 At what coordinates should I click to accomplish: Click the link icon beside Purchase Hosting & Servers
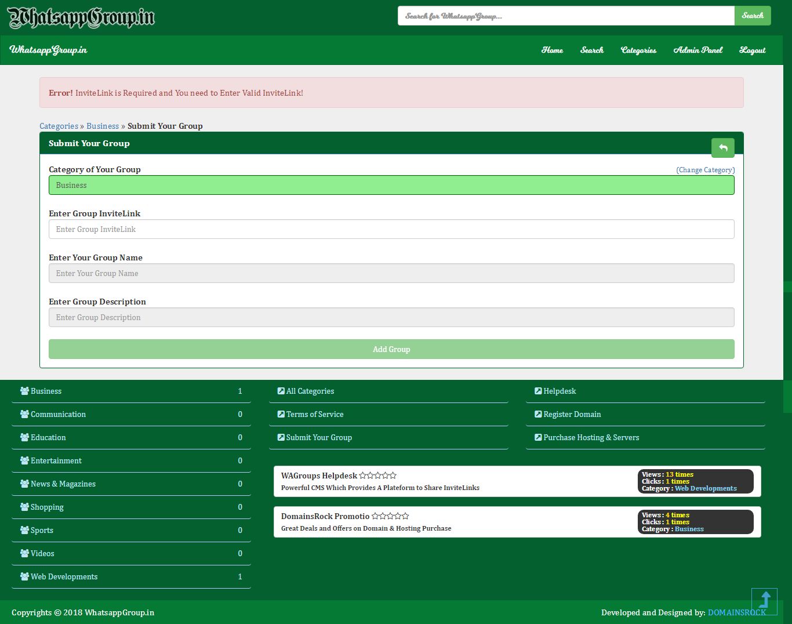(x=538, y=437)
